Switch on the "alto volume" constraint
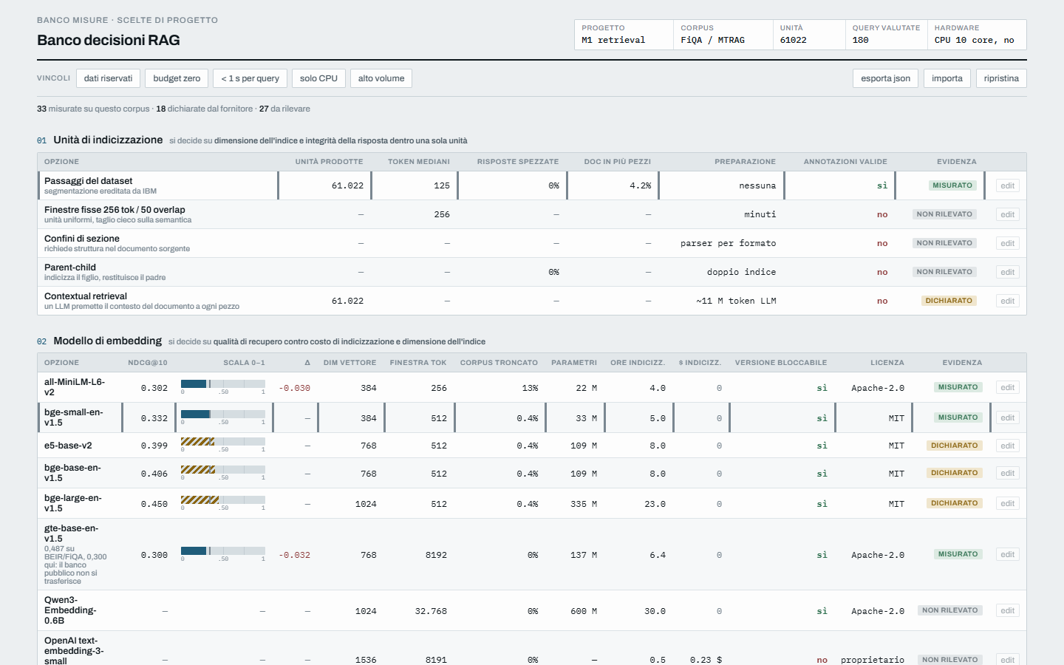This screenshot has width=1064, height=665. (x=381, y=78)
